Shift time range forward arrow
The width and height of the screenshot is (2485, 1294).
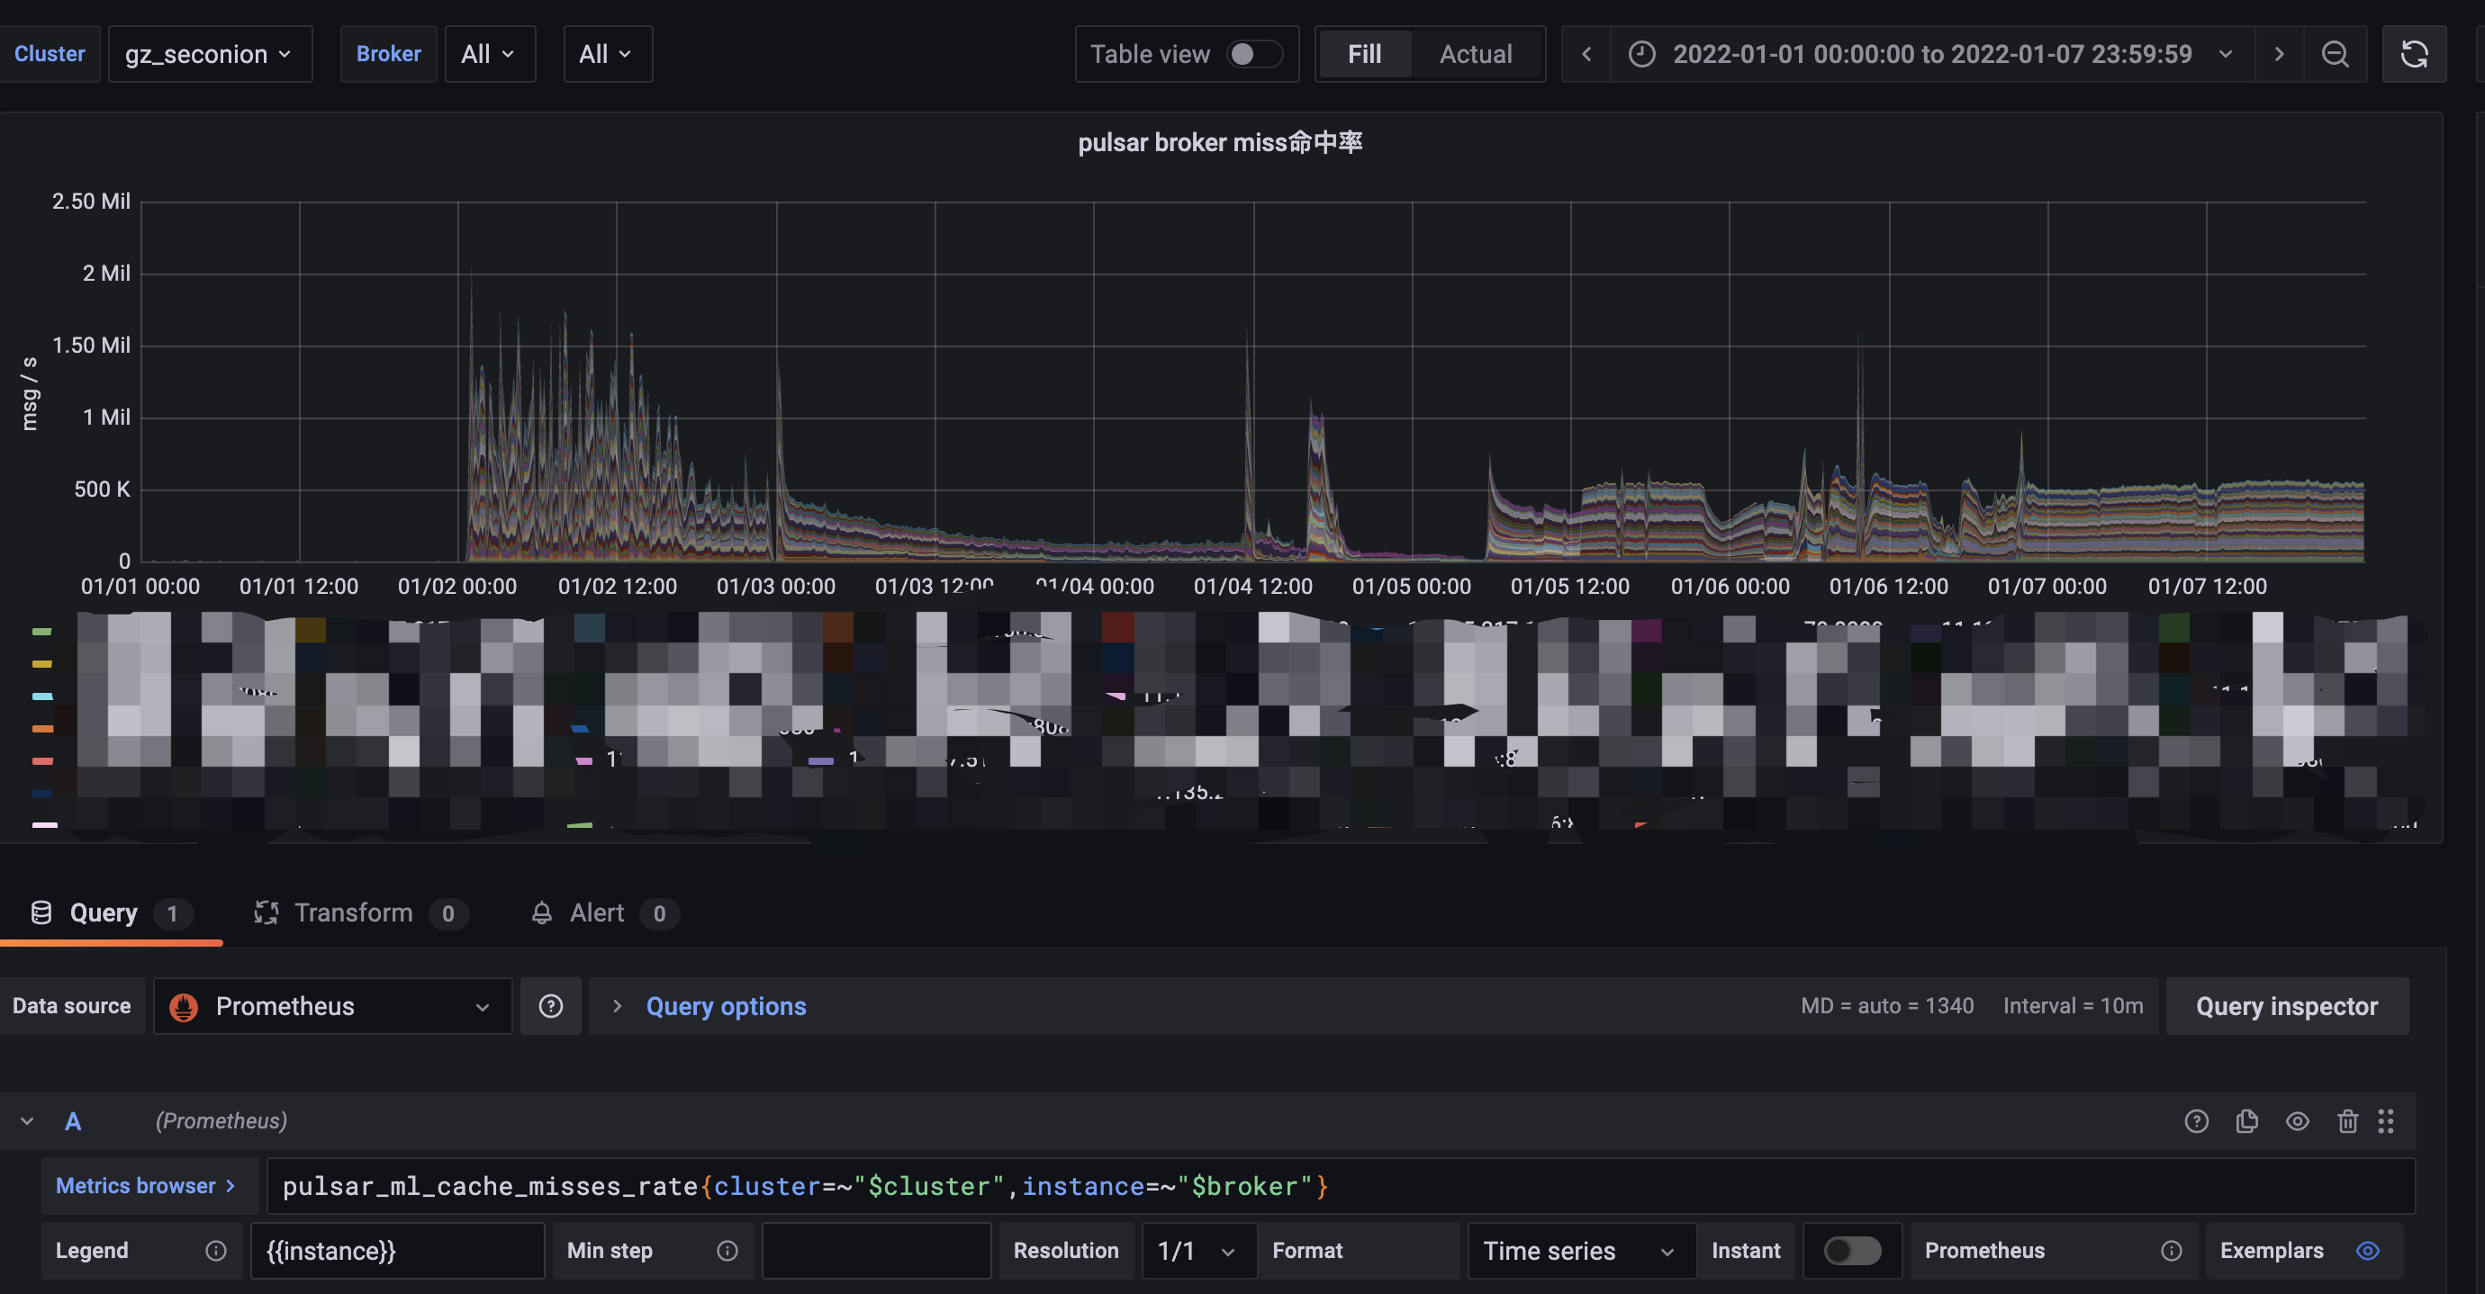pos(2279,54)
